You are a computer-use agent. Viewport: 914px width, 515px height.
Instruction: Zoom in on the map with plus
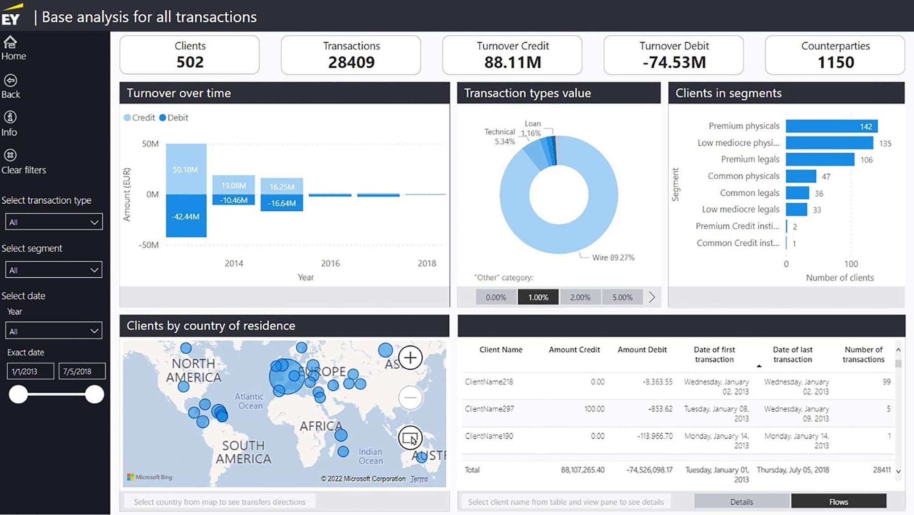point(410,358)
